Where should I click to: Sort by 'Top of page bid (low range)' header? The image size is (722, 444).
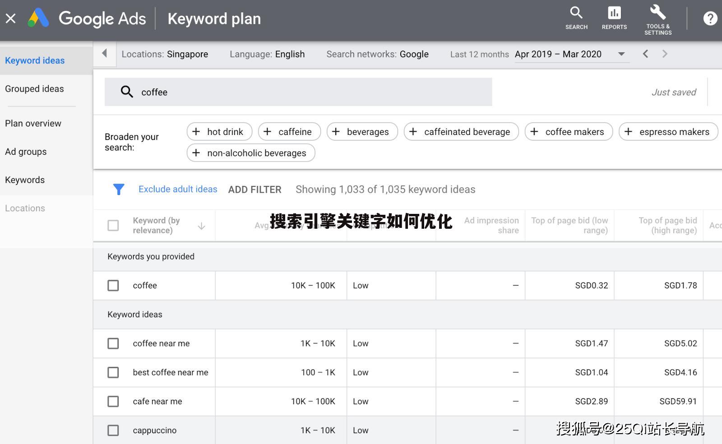point(569,226)
